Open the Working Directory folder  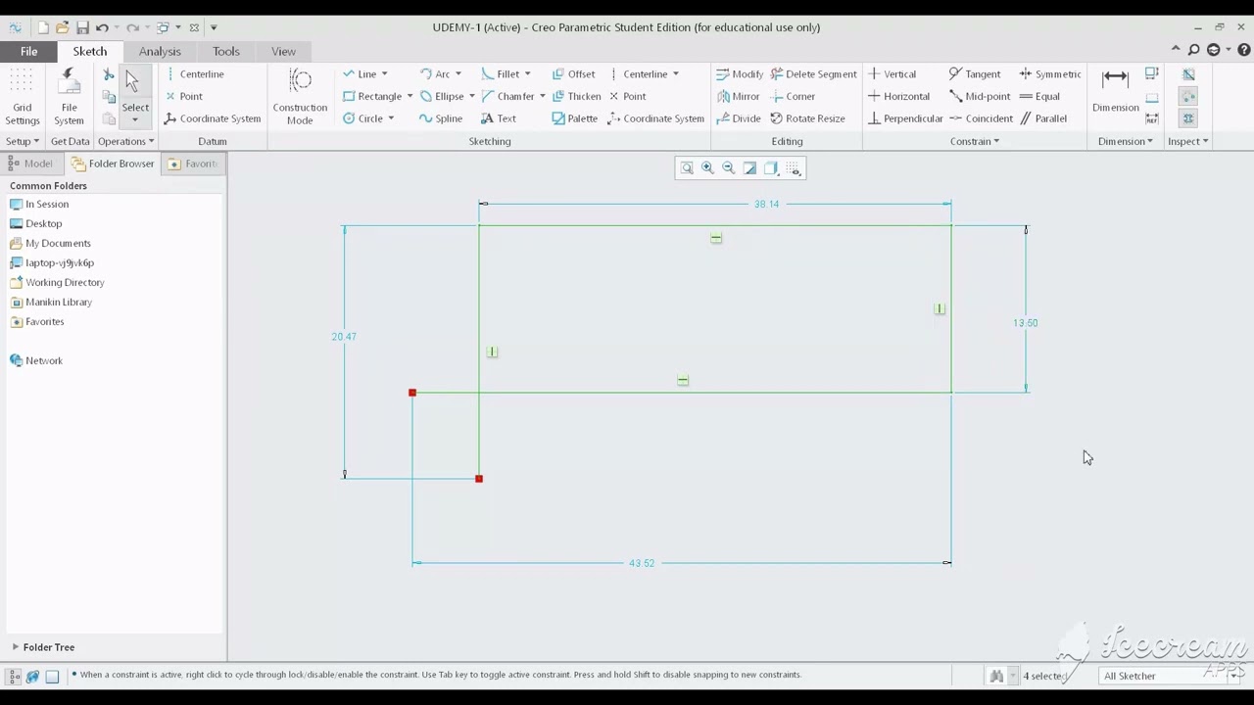coord(57,282)
